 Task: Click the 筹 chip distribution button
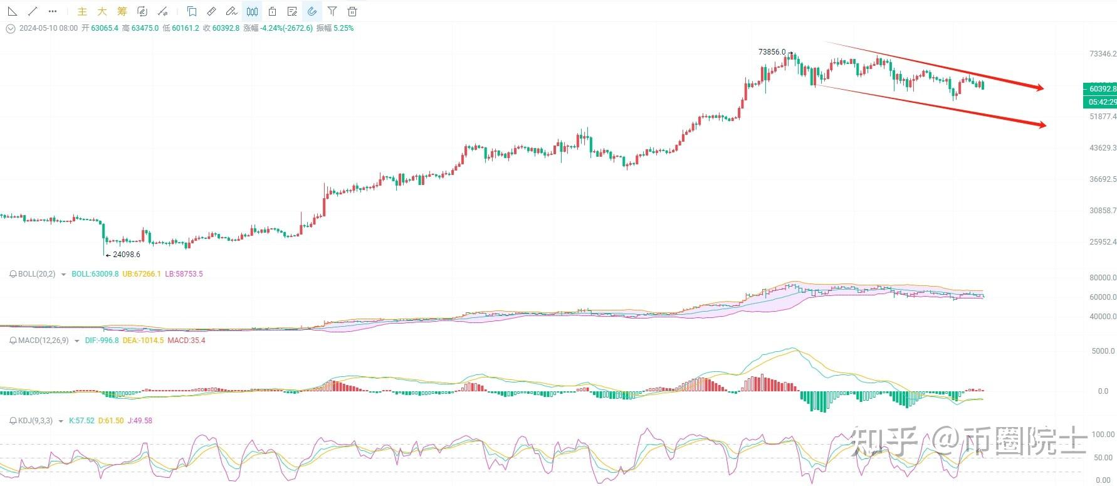(x=122, y=11)
